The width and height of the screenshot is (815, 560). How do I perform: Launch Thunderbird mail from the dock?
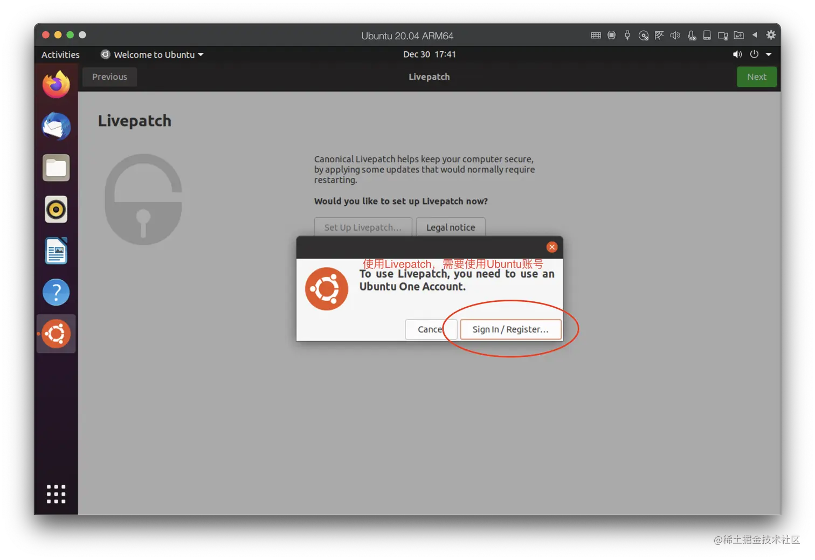[56, 126]
